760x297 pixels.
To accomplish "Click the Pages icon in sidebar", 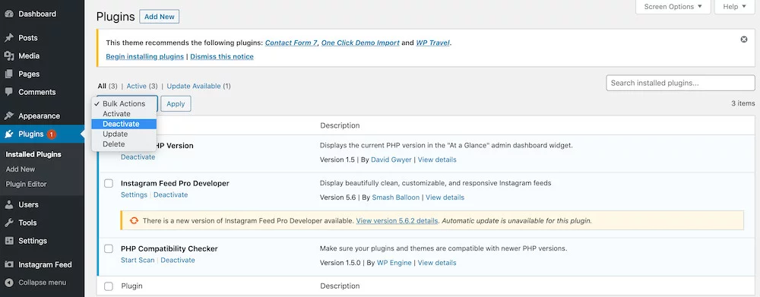I will pyautogui.click(x=8, y=74).
